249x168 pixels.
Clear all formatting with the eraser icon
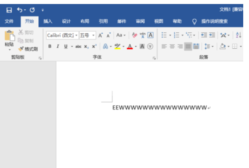(134, 35)
